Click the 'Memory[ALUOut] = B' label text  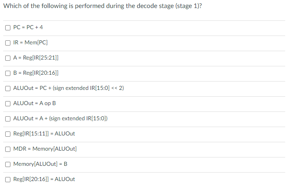coord(40,164)
